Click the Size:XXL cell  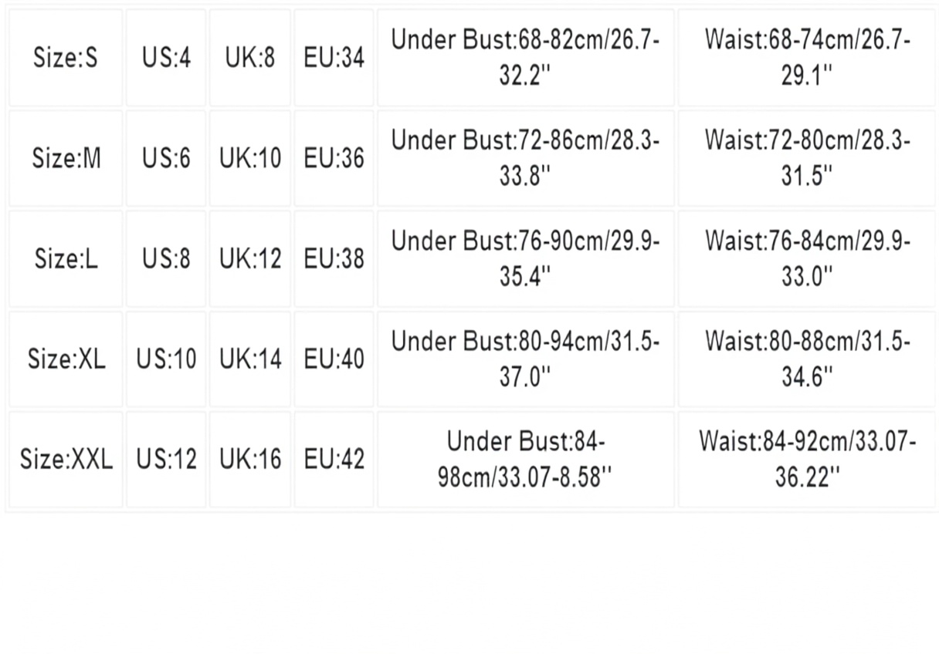point(66,459)
